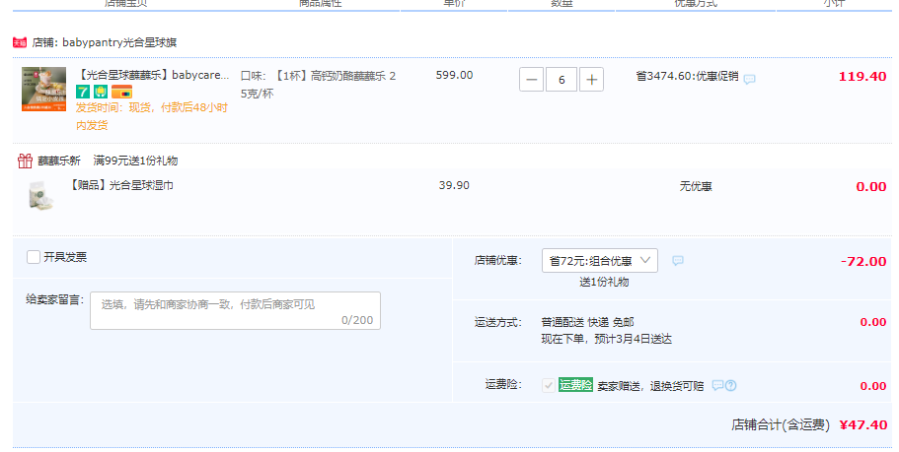
Task: Click the 39.90 gift price
Action: 454,185
